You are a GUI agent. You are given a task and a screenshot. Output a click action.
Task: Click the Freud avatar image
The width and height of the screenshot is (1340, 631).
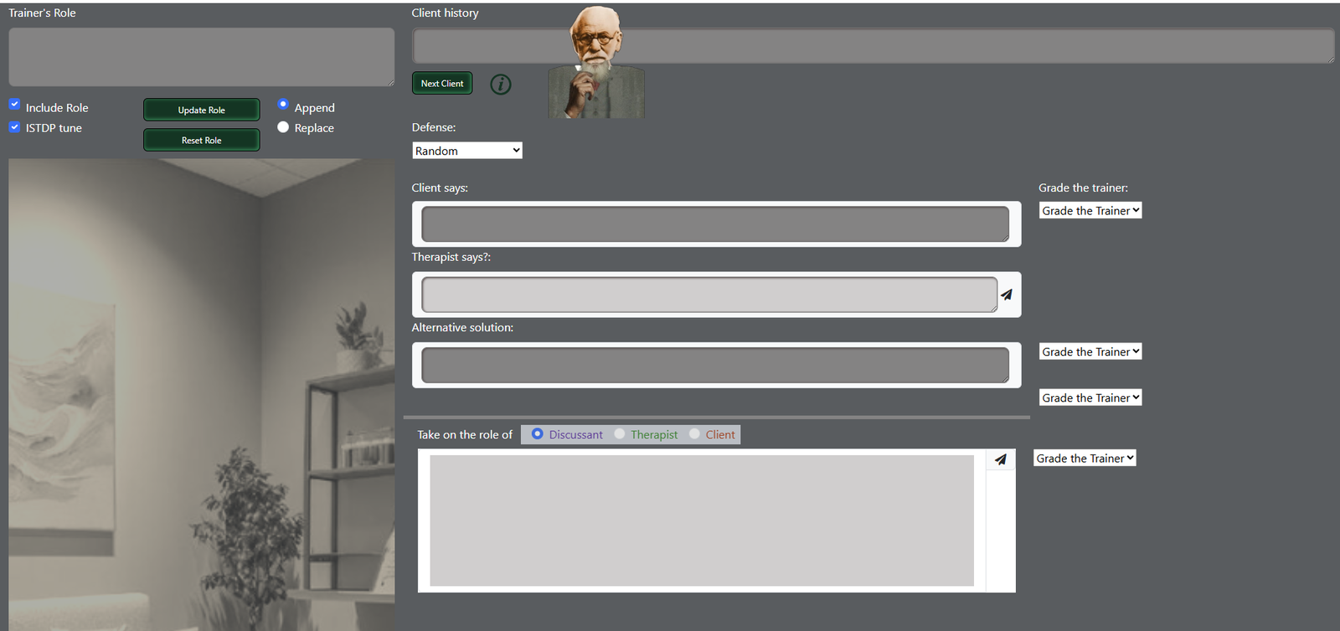point(596,62)
